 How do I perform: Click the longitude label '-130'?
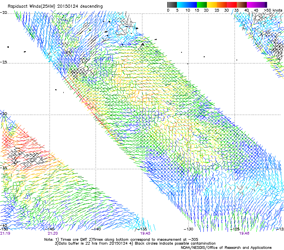[188, 229]
